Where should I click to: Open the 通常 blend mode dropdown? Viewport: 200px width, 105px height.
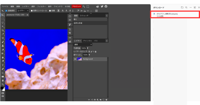83,44
